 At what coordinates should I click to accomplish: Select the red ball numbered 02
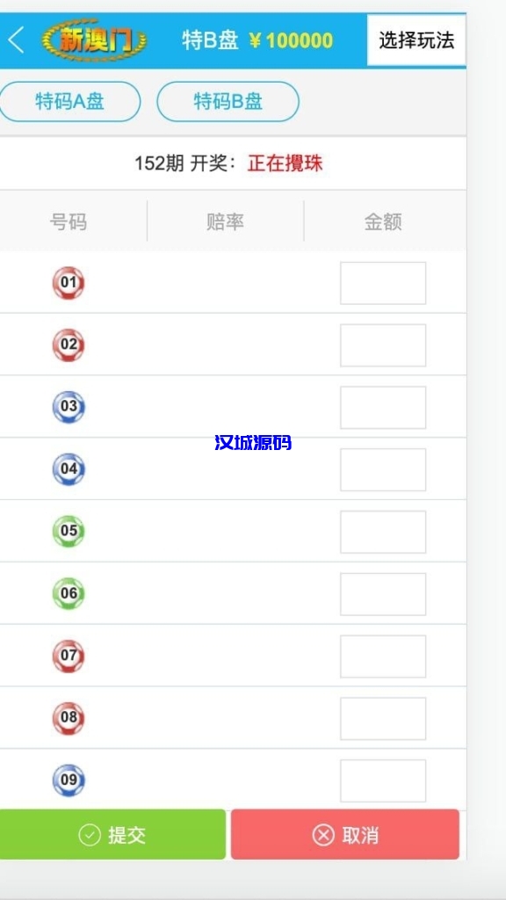pos(69,345)
